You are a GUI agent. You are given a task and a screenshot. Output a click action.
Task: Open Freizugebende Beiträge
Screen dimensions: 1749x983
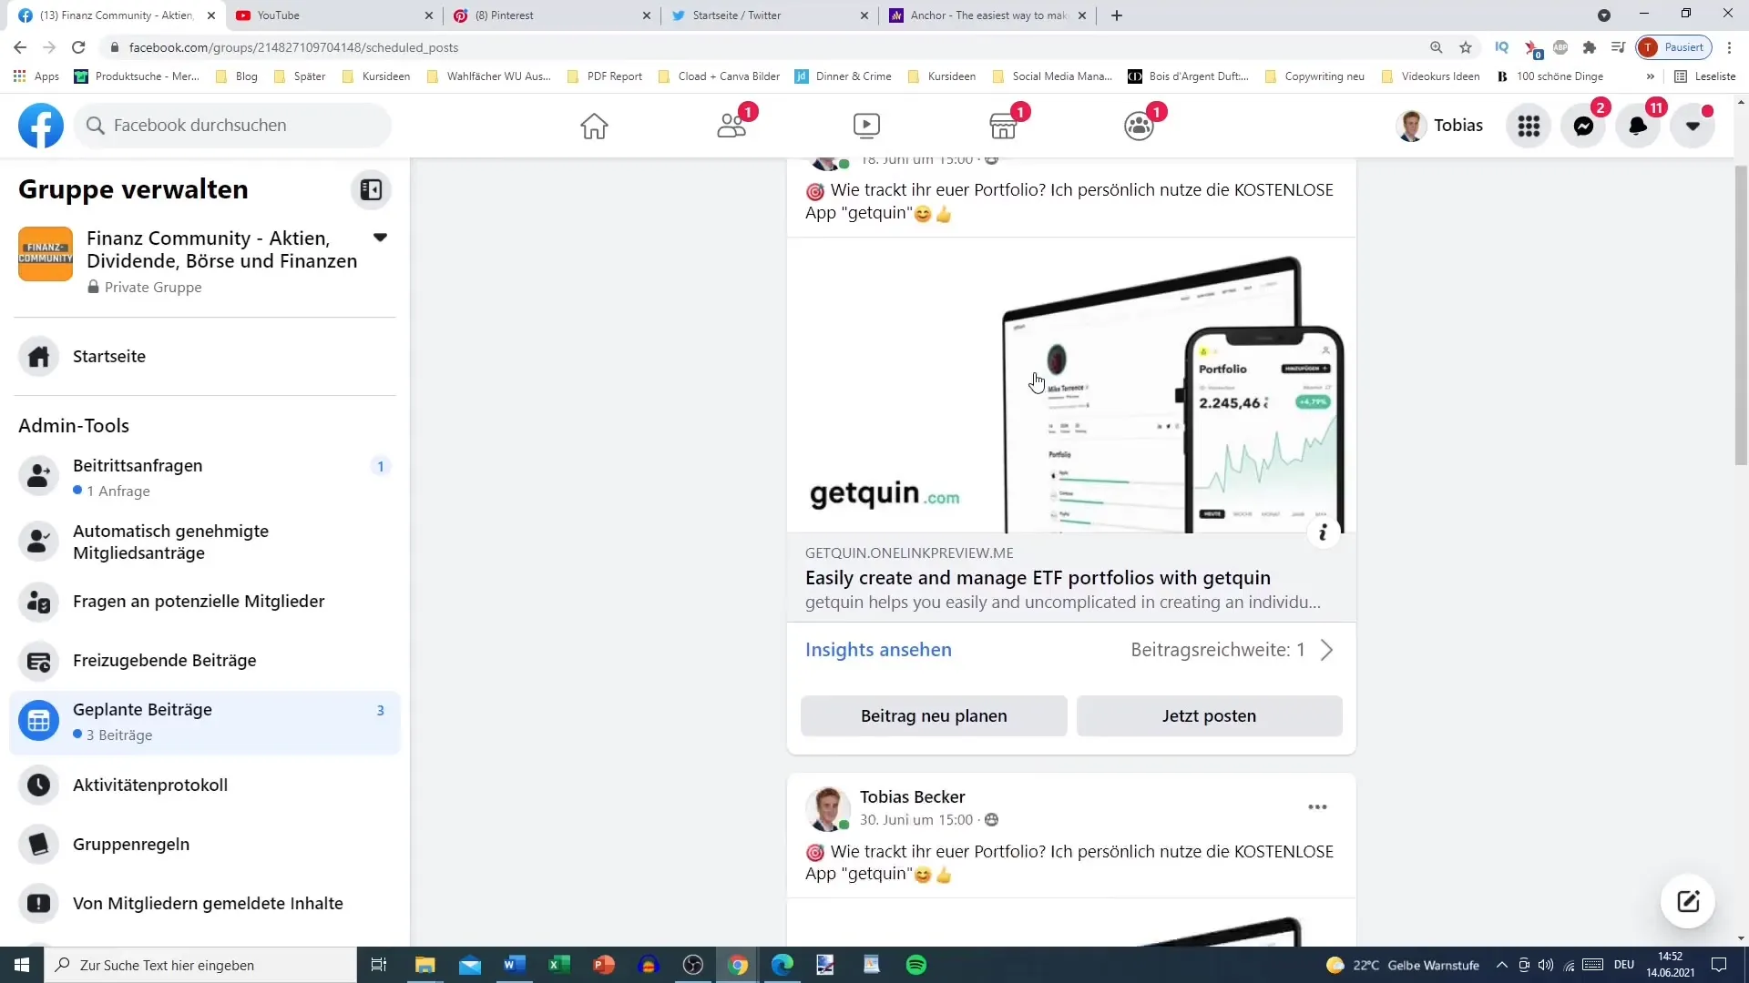205,661
